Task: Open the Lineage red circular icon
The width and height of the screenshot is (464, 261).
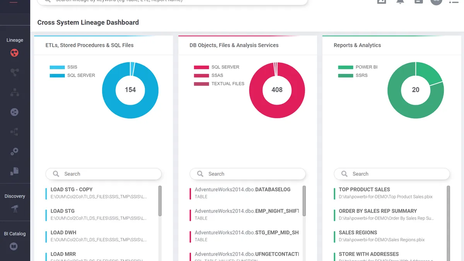Action: coord(14,53)
